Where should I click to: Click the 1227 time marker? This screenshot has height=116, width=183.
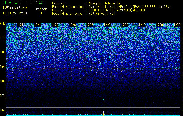pos(125,25)
